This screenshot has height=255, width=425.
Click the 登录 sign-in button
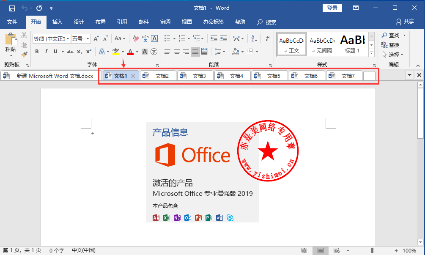point(332,8)
